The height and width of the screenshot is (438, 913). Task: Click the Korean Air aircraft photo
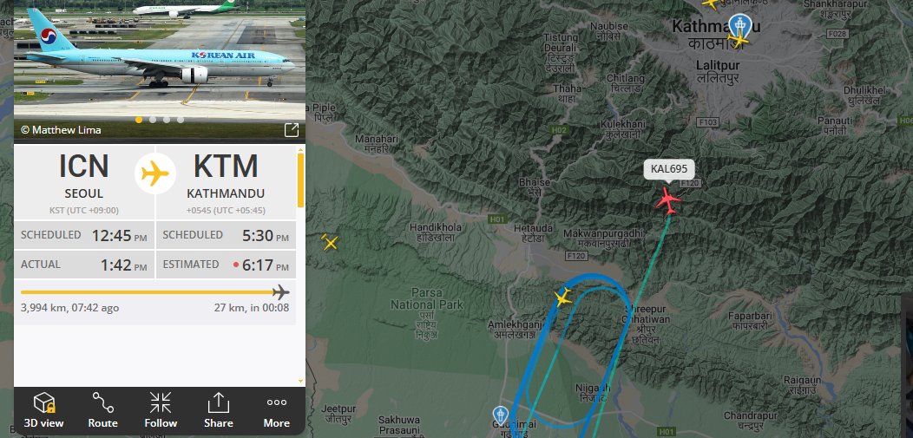click(160, 61)
